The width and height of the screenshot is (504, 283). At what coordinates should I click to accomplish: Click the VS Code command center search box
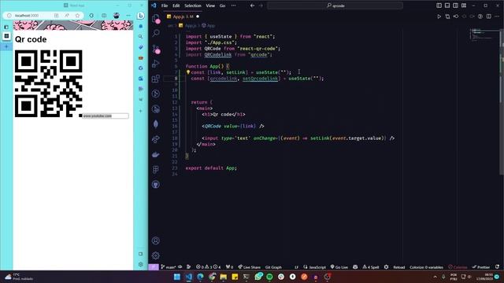tap(335, 6)
